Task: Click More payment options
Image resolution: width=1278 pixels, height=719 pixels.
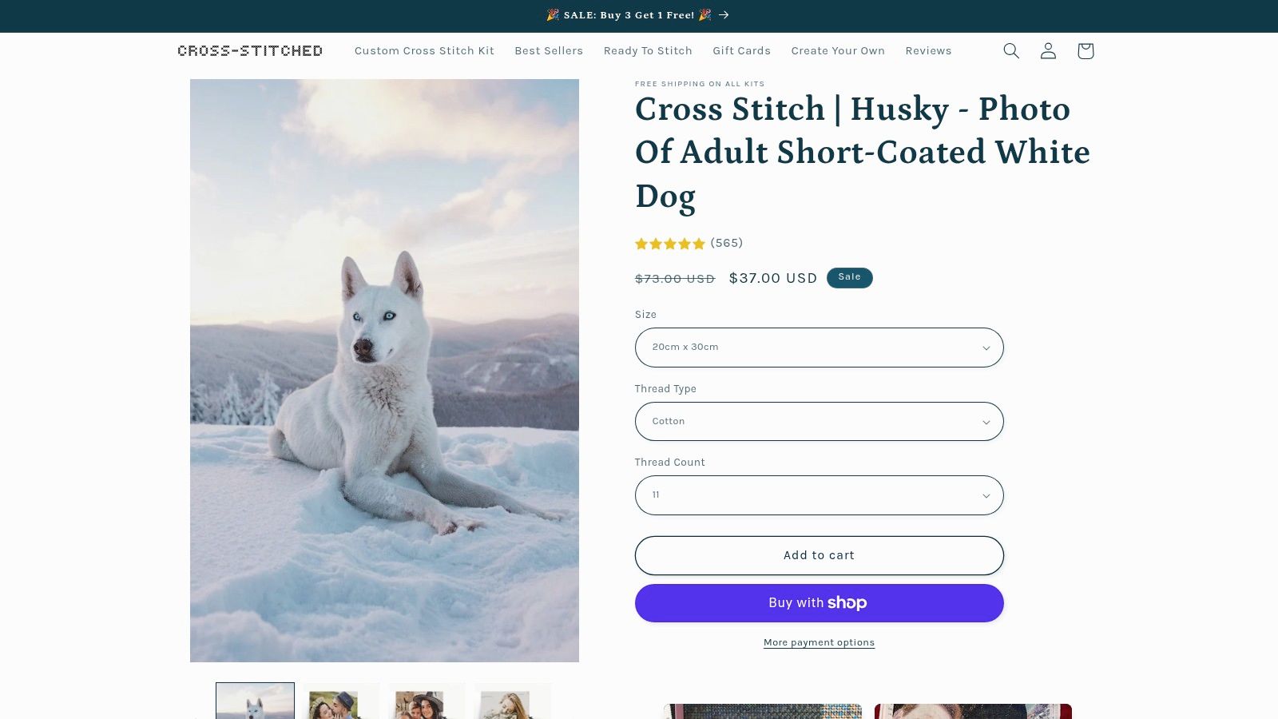Action: (819, 642)
